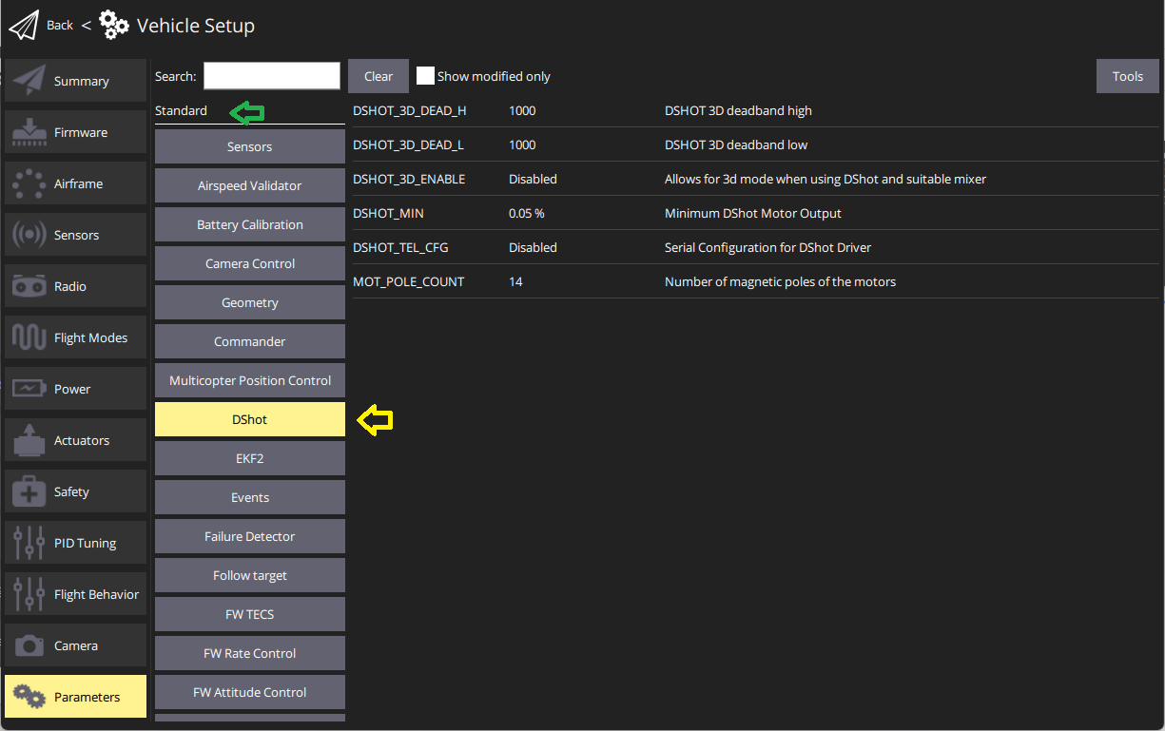Change the DSHOT_TEL_CFG Disabled setting
The image size is (1165, 731).
534,247
